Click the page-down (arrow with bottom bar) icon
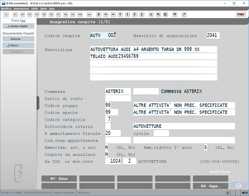Screen dimensions: 249x196 pyautogui.click(x=142, y=14)
